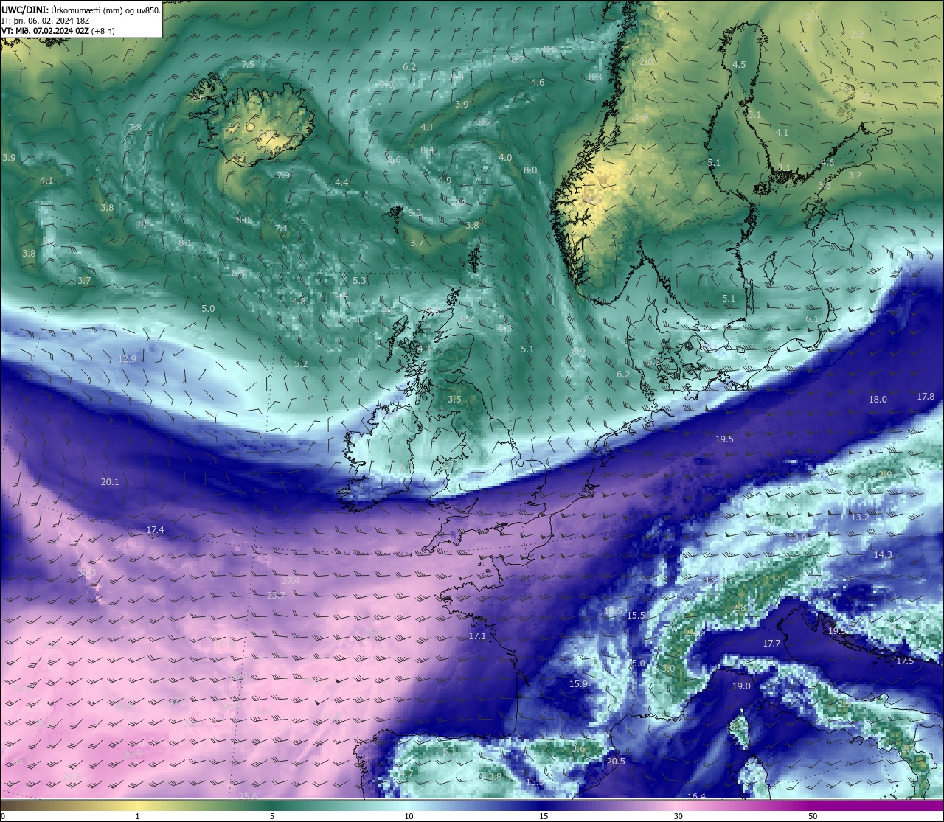Click the 17.4 value label
944x822 pixels.
tap(155, 530)
